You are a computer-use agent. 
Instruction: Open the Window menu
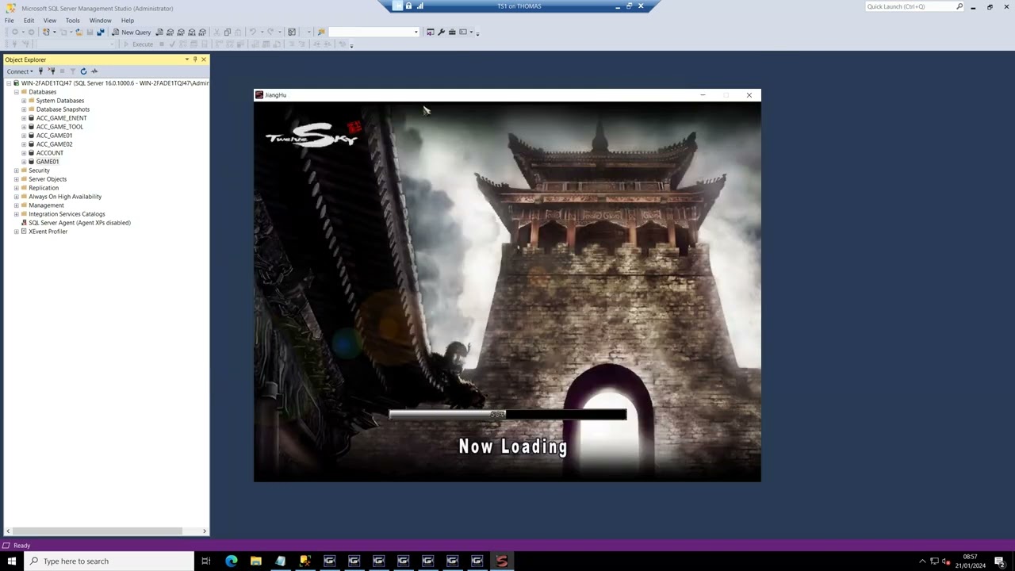click(100, 20)
